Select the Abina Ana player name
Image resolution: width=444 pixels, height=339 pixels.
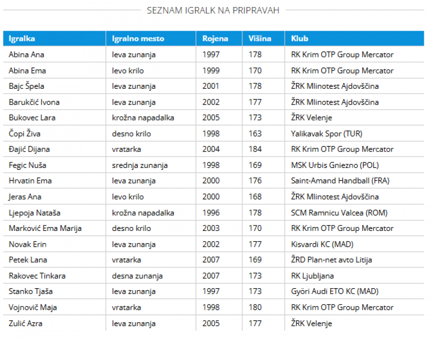(27, 55)
